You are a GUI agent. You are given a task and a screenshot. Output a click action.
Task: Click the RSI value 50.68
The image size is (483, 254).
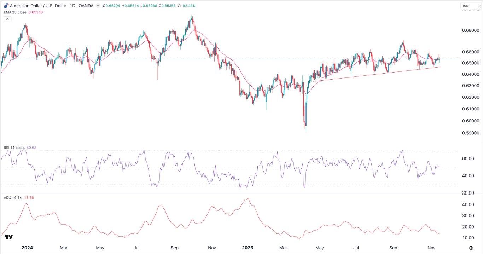(x=31, y=147)
